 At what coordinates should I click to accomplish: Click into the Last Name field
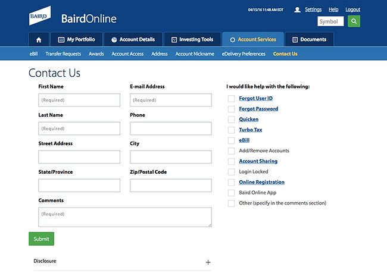click(x=79, y=128)
